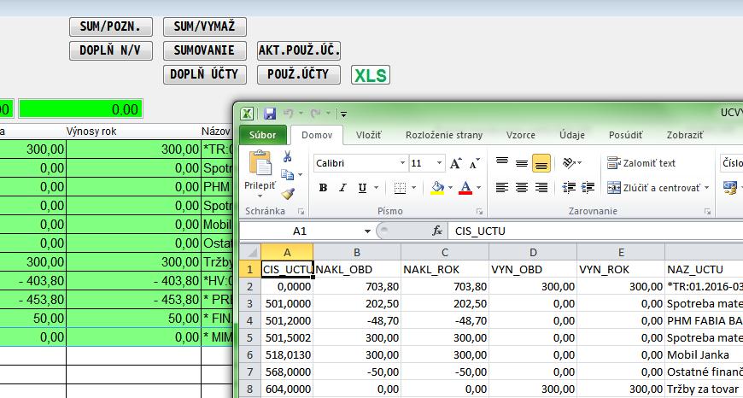Click the Zlúčiť a centrovať button

click(654, 188)
